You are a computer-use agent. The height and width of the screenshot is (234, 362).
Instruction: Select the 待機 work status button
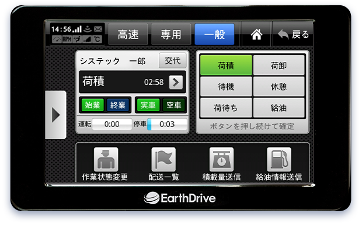pos(226,87)
